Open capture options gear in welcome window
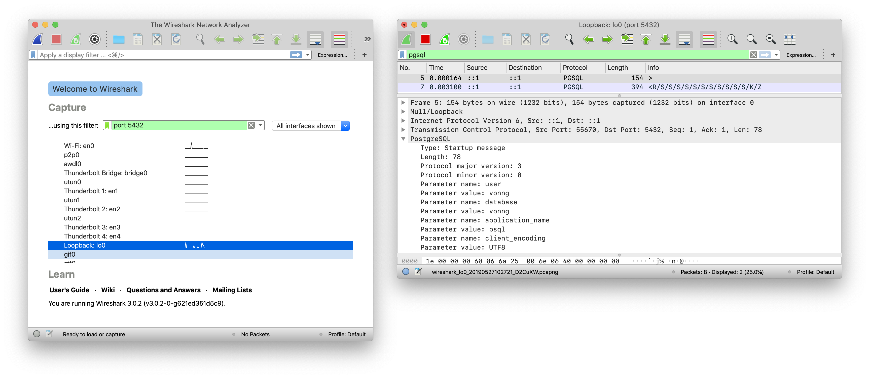This screenshot has height=378, width=870. point(95,39)
